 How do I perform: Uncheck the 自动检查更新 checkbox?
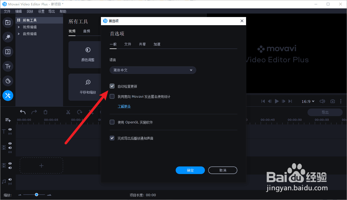(112, 86)
